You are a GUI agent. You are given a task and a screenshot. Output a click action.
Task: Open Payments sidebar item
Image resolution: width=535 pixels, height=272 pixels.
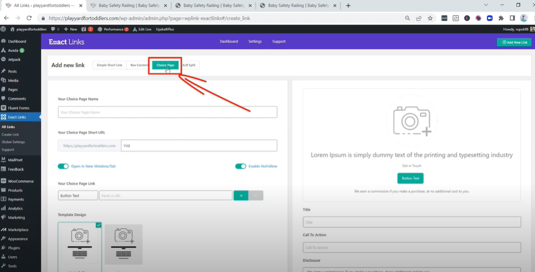[x=16, y=199]
